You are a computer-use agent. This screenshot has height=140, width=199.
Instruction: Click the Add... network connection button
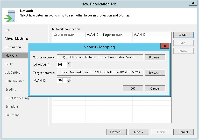pyautogui.click(x=183, y=35)
